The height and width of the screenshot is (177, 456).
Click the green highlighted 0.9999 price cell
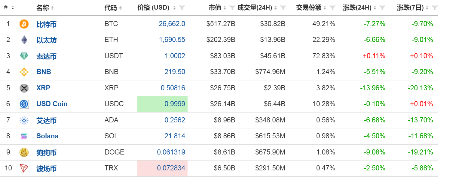pyautogui.click(x=162, y=104)
